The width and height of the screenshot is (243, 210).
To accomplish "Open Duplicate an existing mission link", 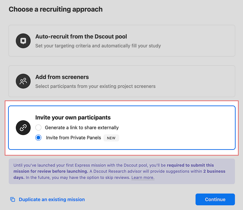I will coord(52,199).
